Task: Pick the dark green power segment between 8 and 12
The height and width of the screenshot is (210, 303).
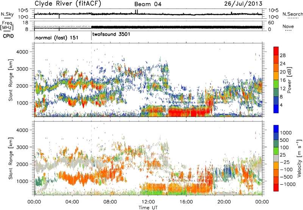Action: 276,92
